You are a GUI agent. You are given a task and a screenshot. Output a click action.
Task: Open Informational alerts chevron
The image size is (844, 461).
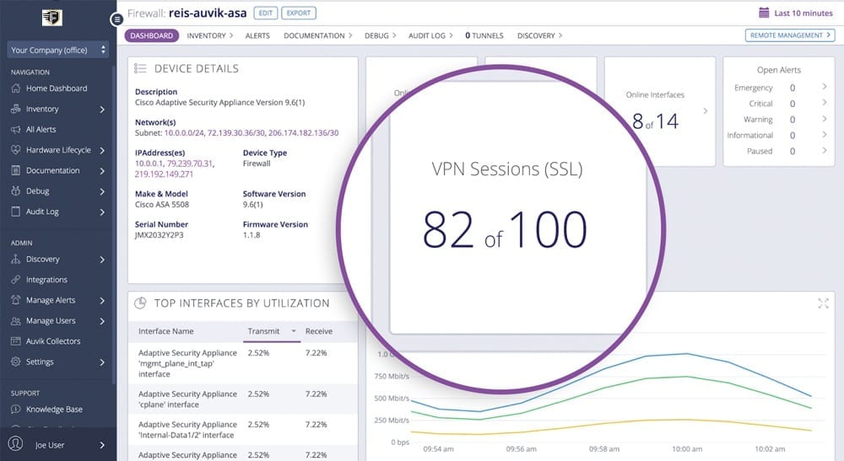(x=824, y=134)
